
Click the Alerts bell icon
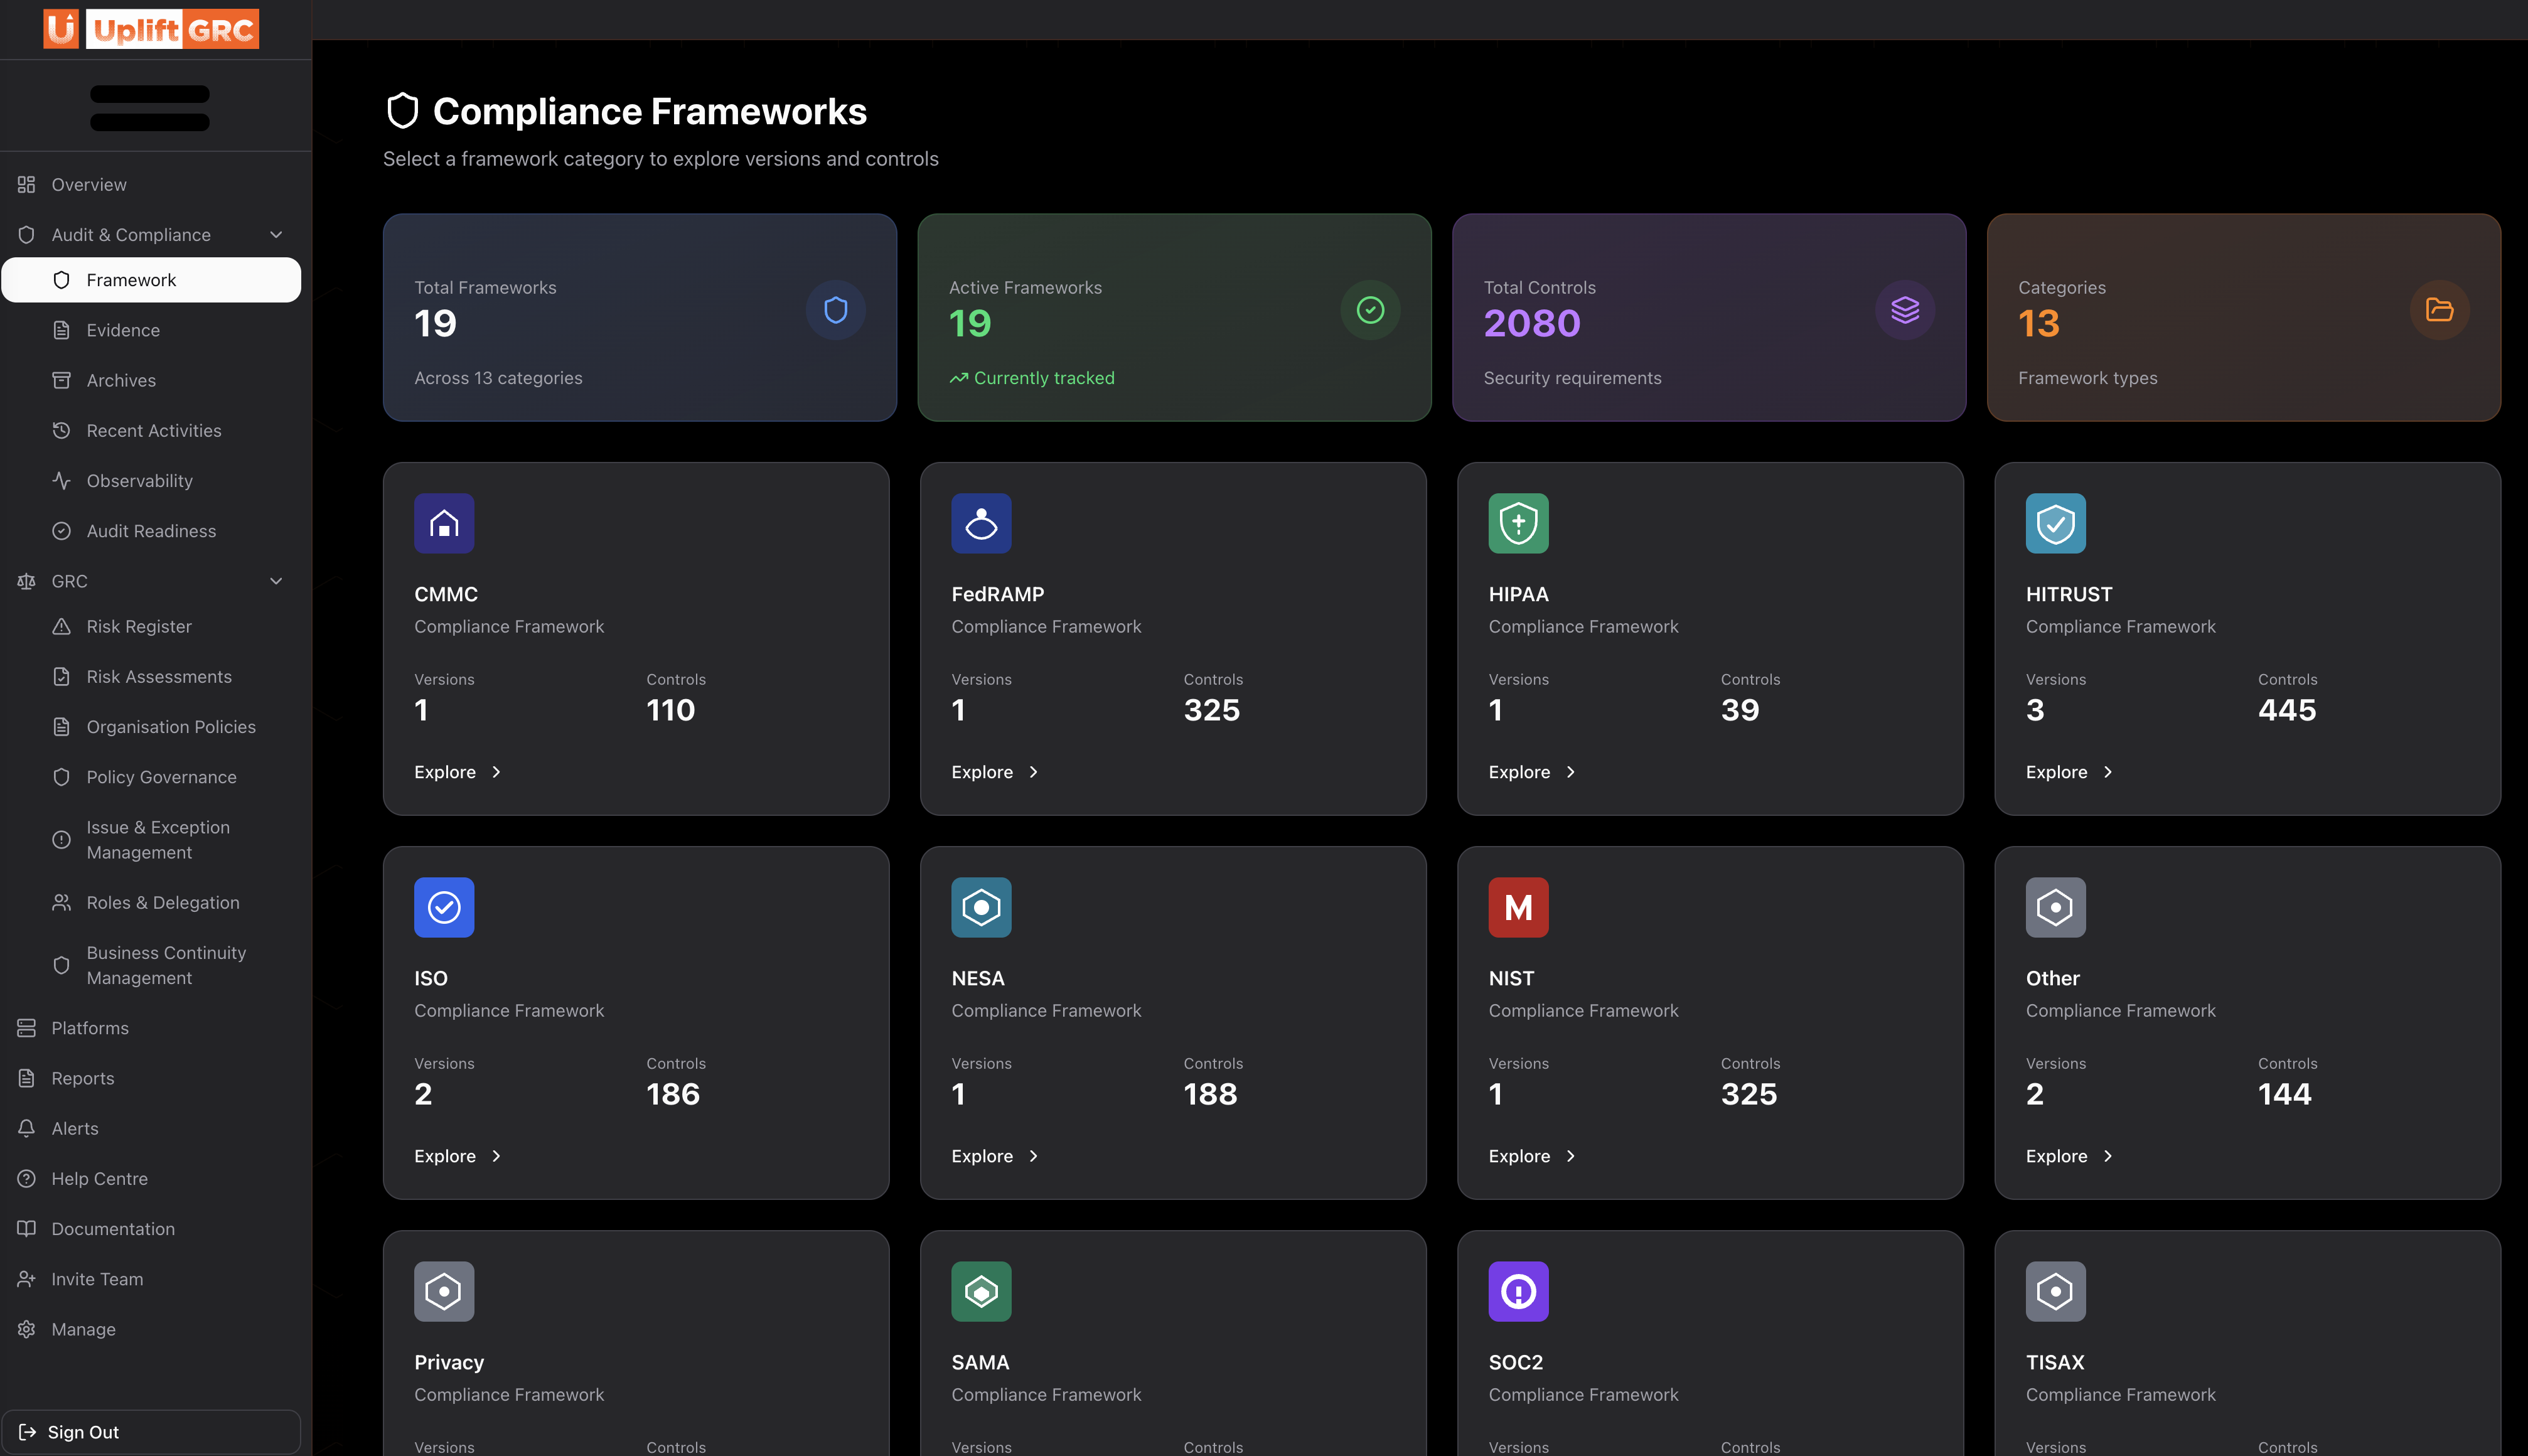pyautogui.click(x=26, y=1128)
